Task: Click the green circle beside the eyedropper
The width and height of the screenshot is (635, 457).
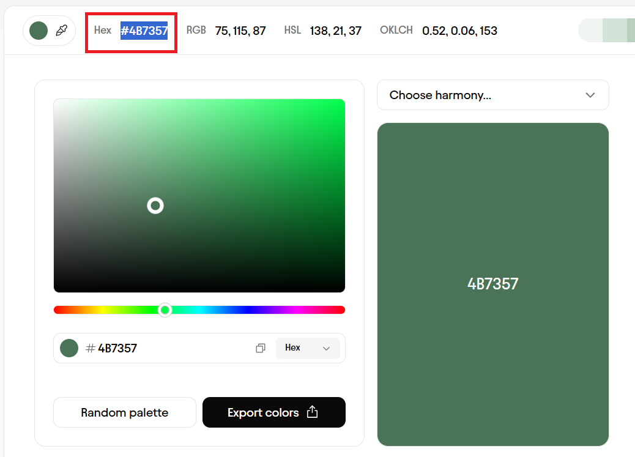Action: 39,31
